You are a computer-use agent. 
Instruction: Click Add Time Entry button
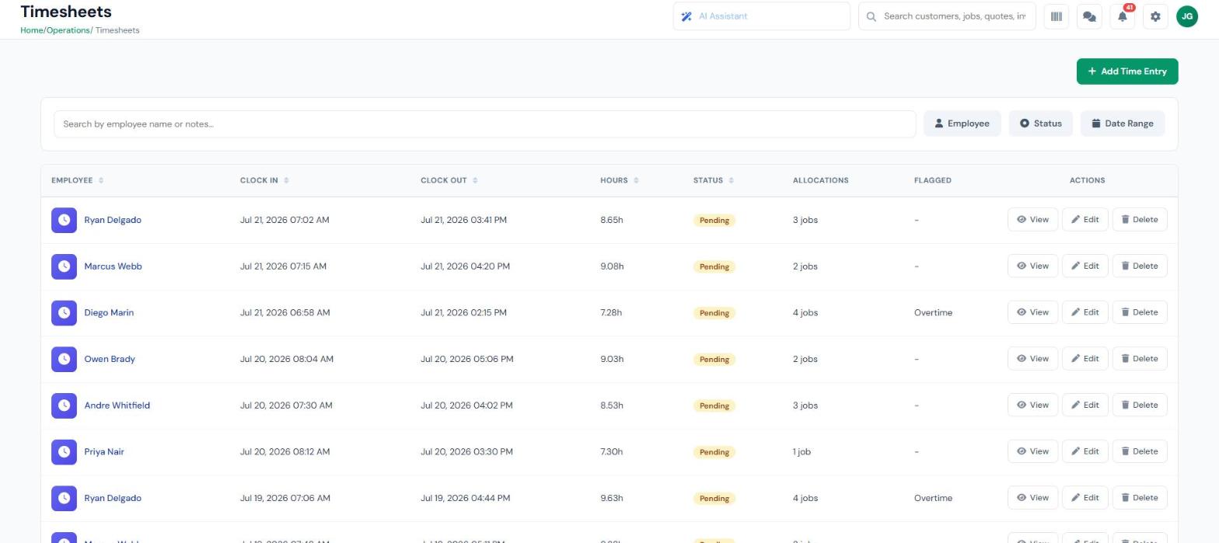(1126, 71)
